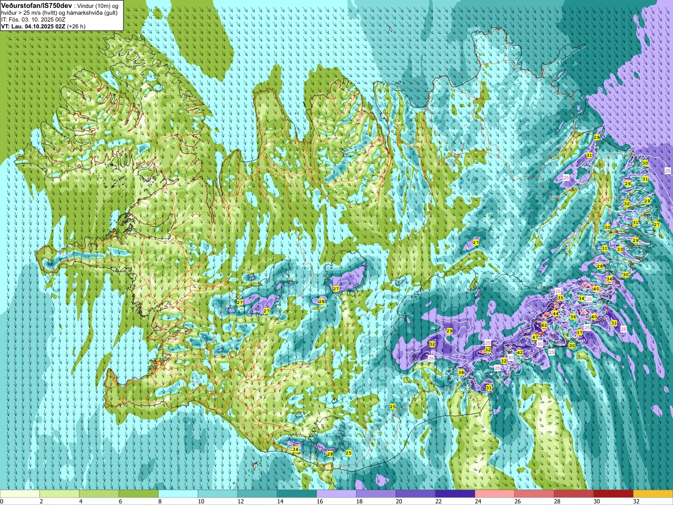Click the 0–2 m/s pale yellow legend swatch
This screenshot has width=673, height=505.
(x=20, y=494)
